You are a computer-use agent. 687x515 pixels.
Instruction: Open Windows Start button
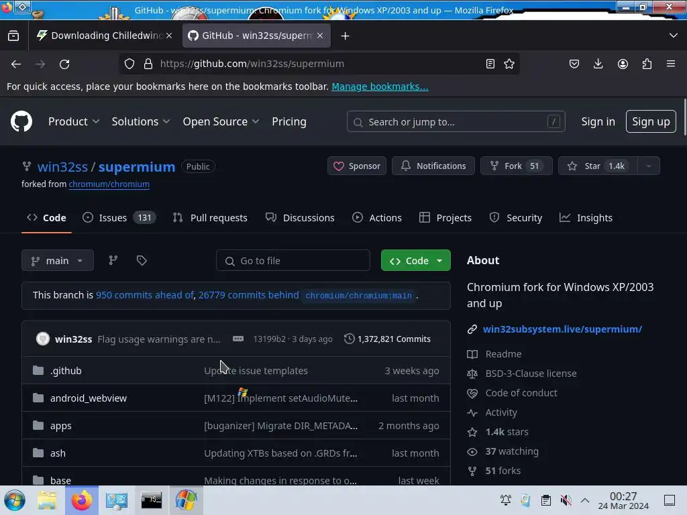pyautogui.click(x=15, y=500)
